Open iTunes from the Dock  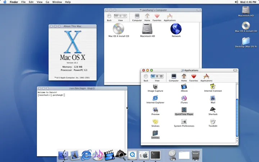(x=98, y=155)
